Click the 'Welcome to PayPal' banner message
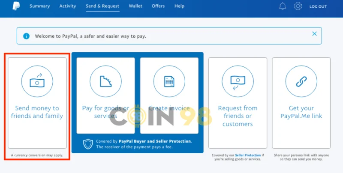 point(90,36)
